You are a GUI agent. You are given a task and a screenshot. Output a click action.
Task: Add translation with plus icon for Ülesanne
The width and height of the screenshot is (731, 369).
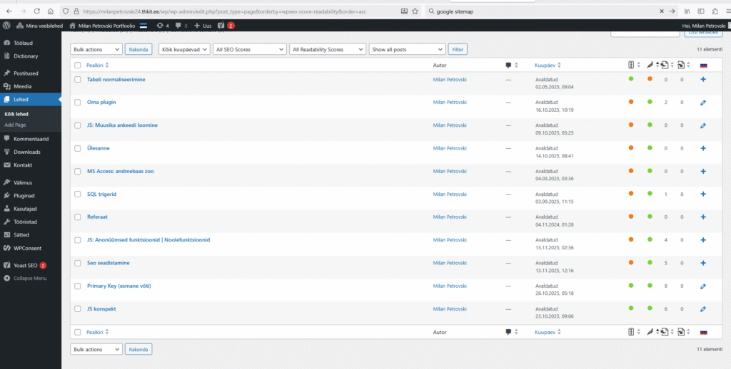(x=703, y=148)
